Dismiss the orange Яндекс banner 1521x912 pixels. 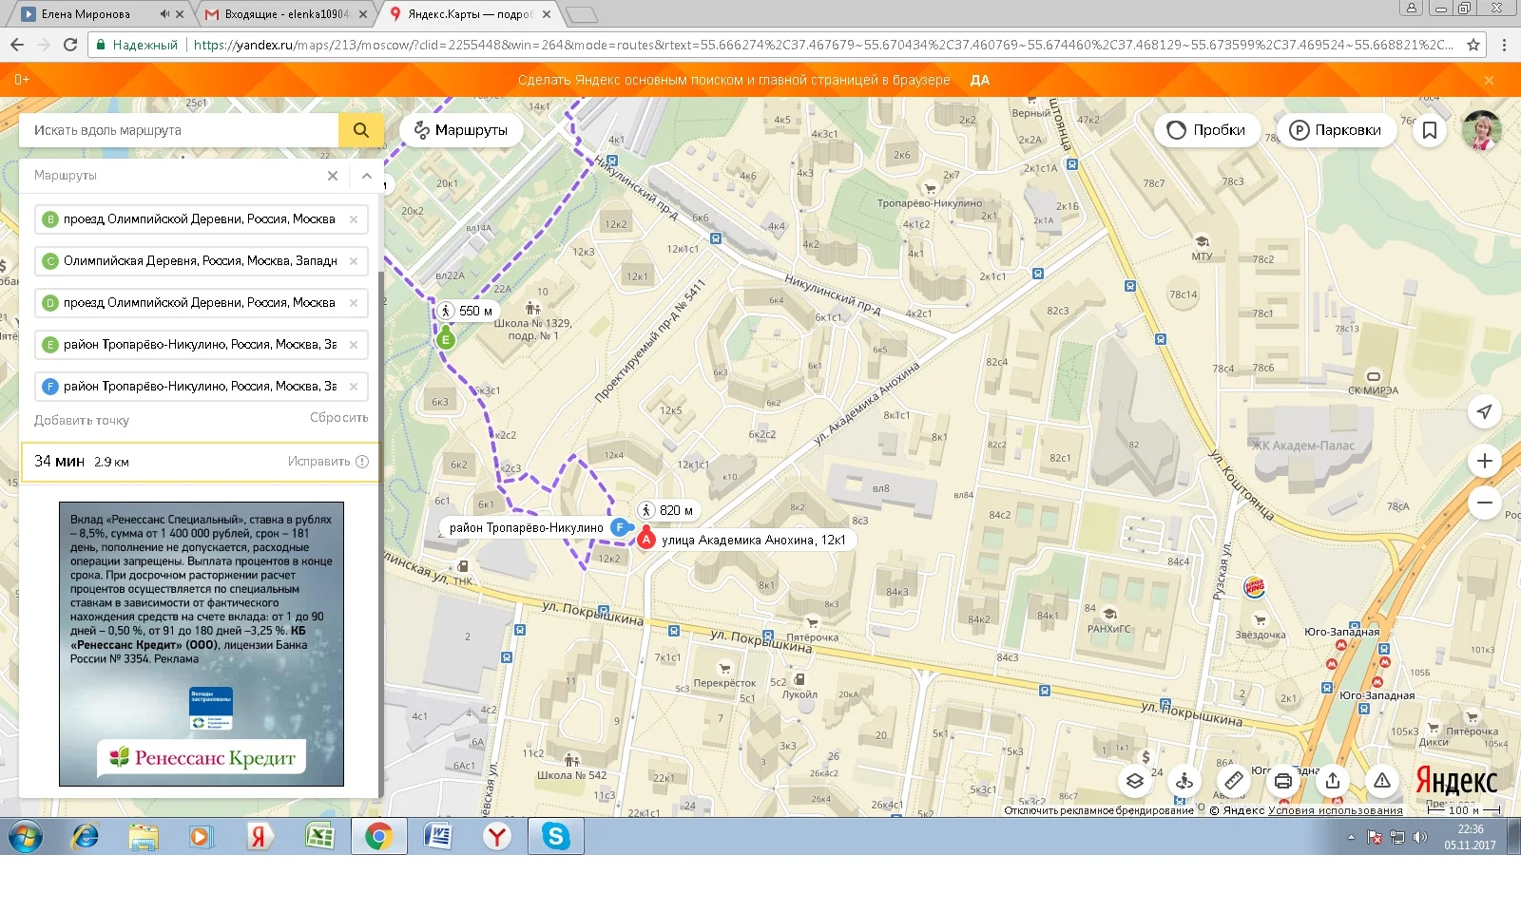1490,81
